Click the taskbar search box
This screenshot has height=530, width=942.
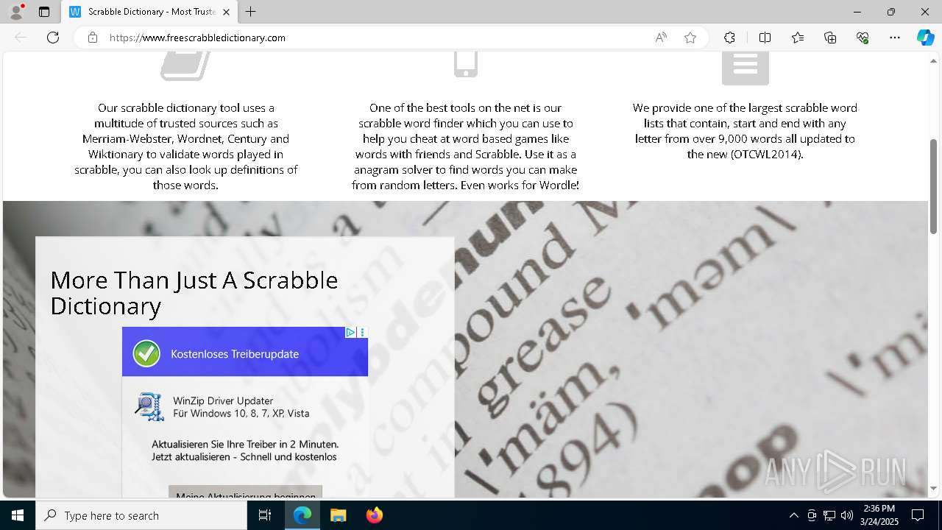point(141,515)
